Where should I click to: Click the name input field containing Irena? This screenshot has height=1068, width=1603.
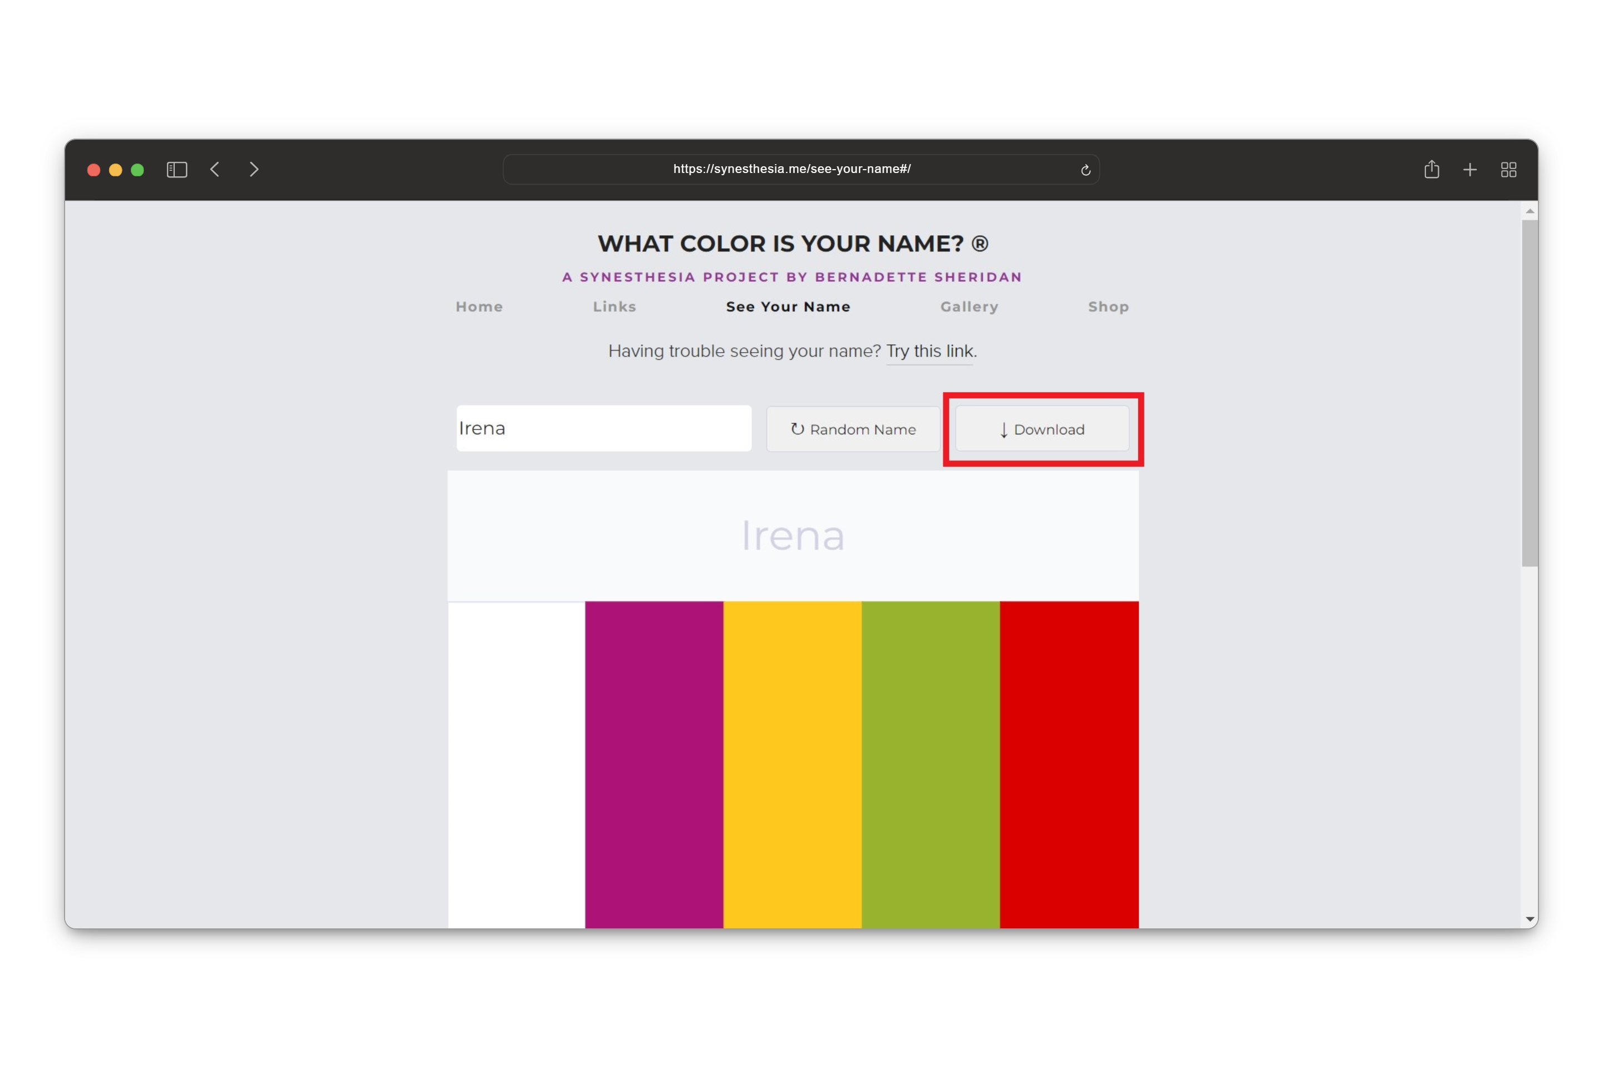(603, 428)
